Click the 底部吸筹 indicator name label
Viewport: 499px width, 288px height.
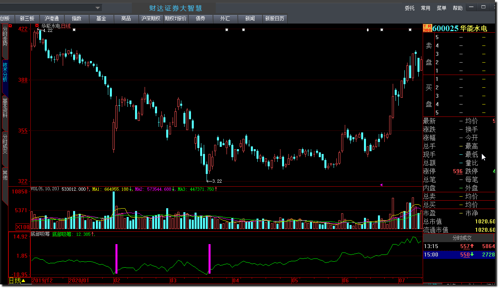[x=40, y=234]
